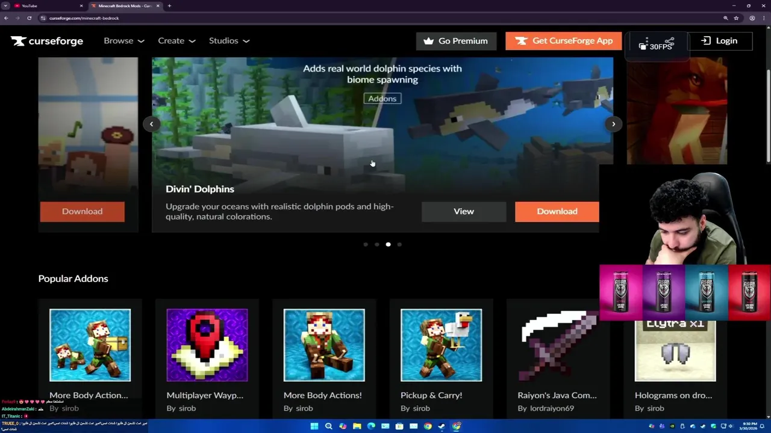Open the Studios dropdown menu
Image resolution: width=771 pixels, height=433 pixels.
click(x=229, y=41)
